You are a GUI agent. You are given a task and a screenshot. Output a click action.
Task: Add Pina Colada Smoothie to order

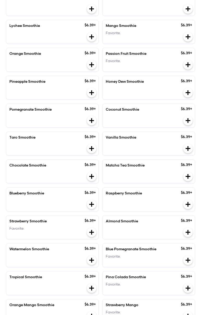pyautogui.click(x=188, y=288)
